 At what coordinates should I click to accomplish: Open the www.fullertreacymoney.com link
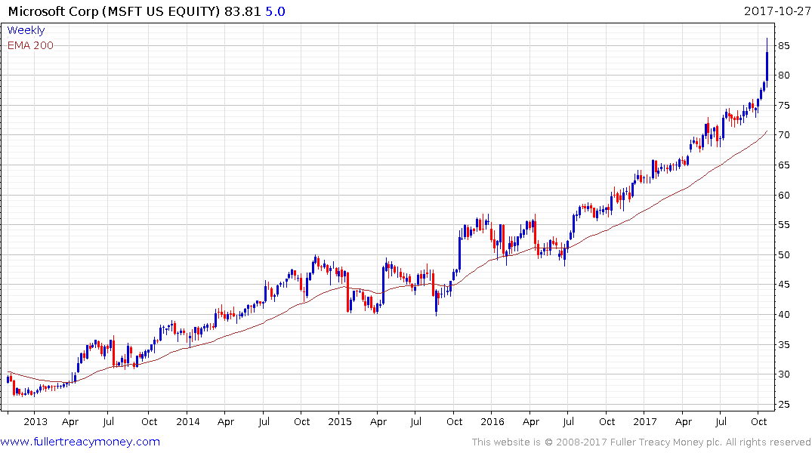80,442
